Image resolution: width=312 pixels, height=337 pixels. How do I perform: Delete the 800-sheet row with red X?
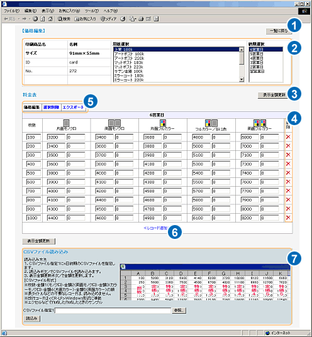[288, 200]
